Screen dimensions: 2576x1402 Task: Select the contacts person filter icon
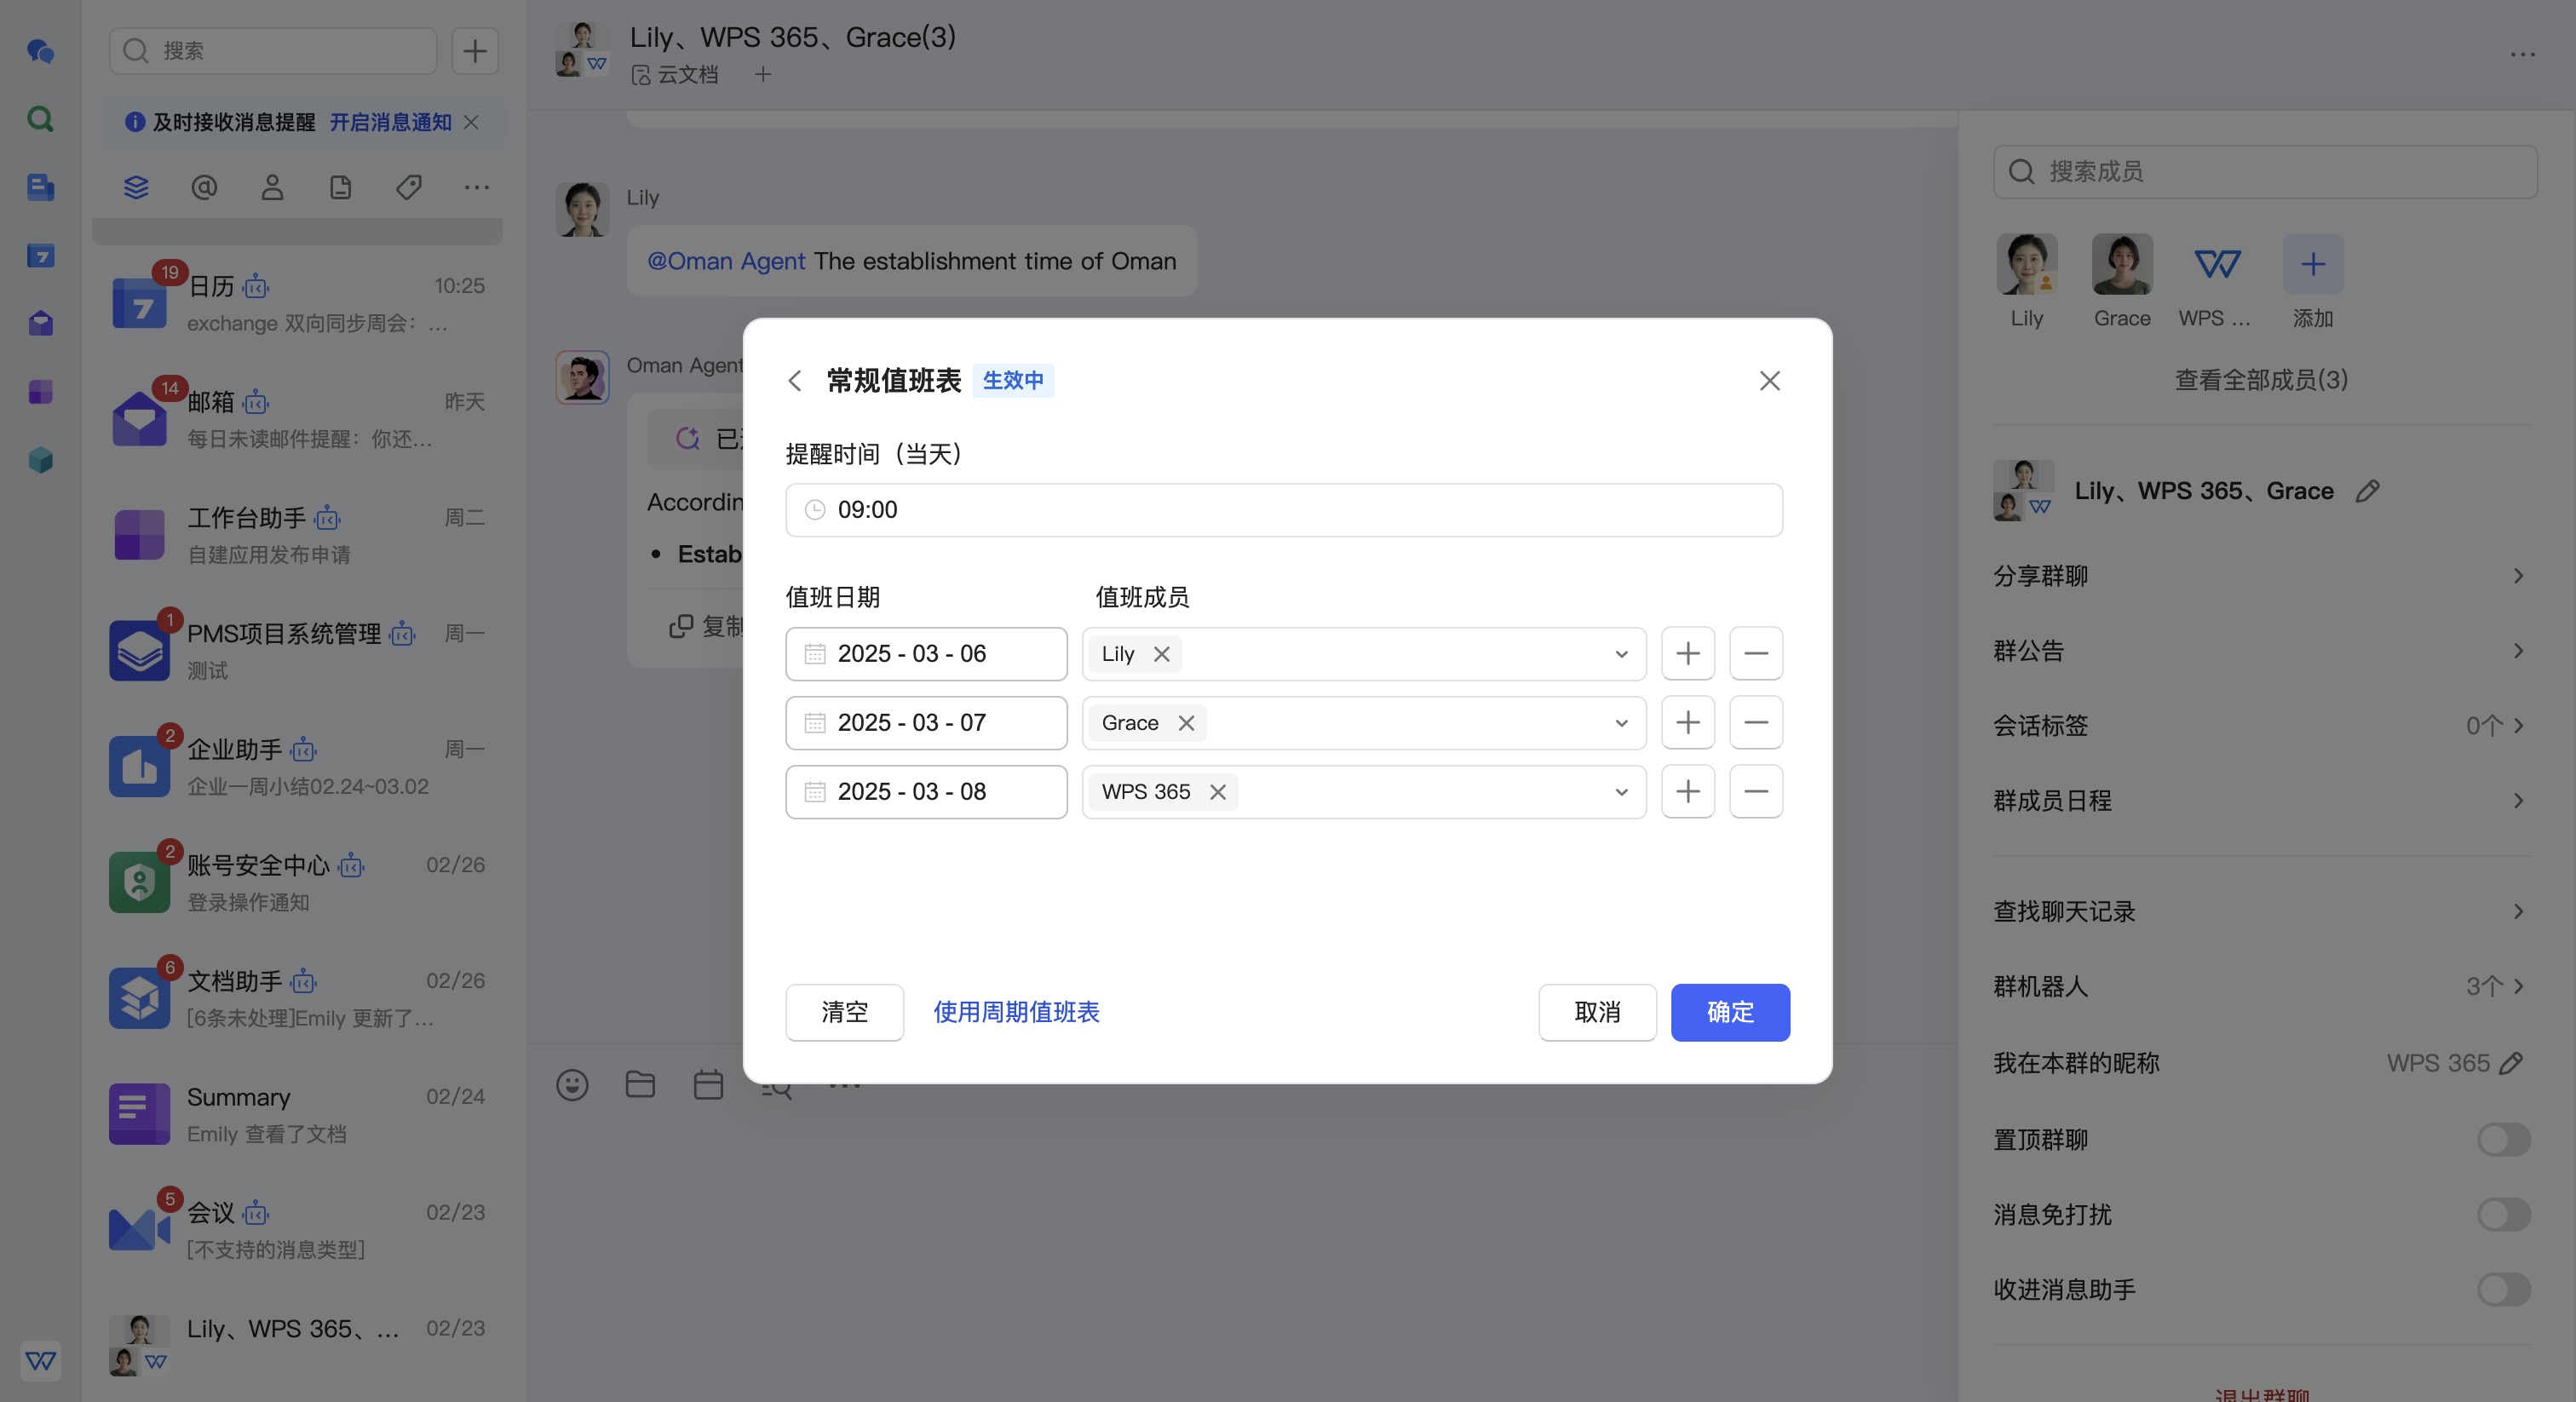(272, 187)
